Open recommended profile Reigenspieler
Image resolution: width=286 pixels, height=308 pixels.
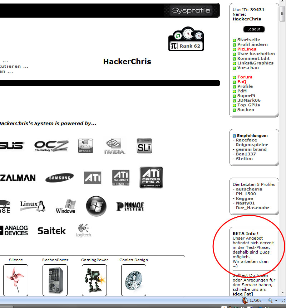pyautogui.click(x=252, y=145)
